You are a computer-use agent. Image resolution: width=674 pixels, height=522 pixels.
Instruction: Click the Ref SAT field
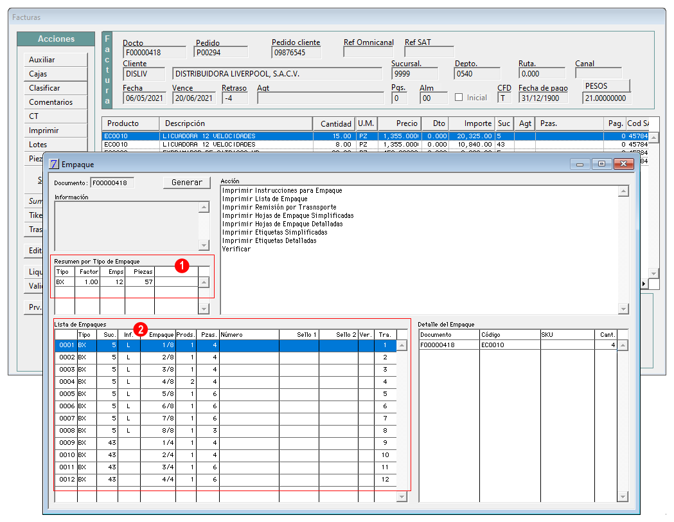429,52
